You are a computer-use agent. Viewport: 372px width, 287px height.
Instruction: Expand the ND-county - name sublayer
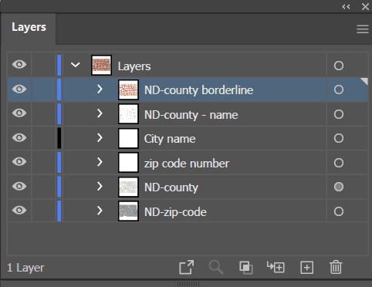pyautogui.click(x=100, y=113)
